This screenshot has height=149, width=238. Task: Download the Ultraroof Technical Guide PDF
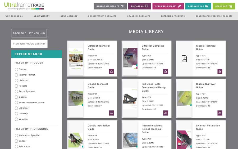pos(111,71)
